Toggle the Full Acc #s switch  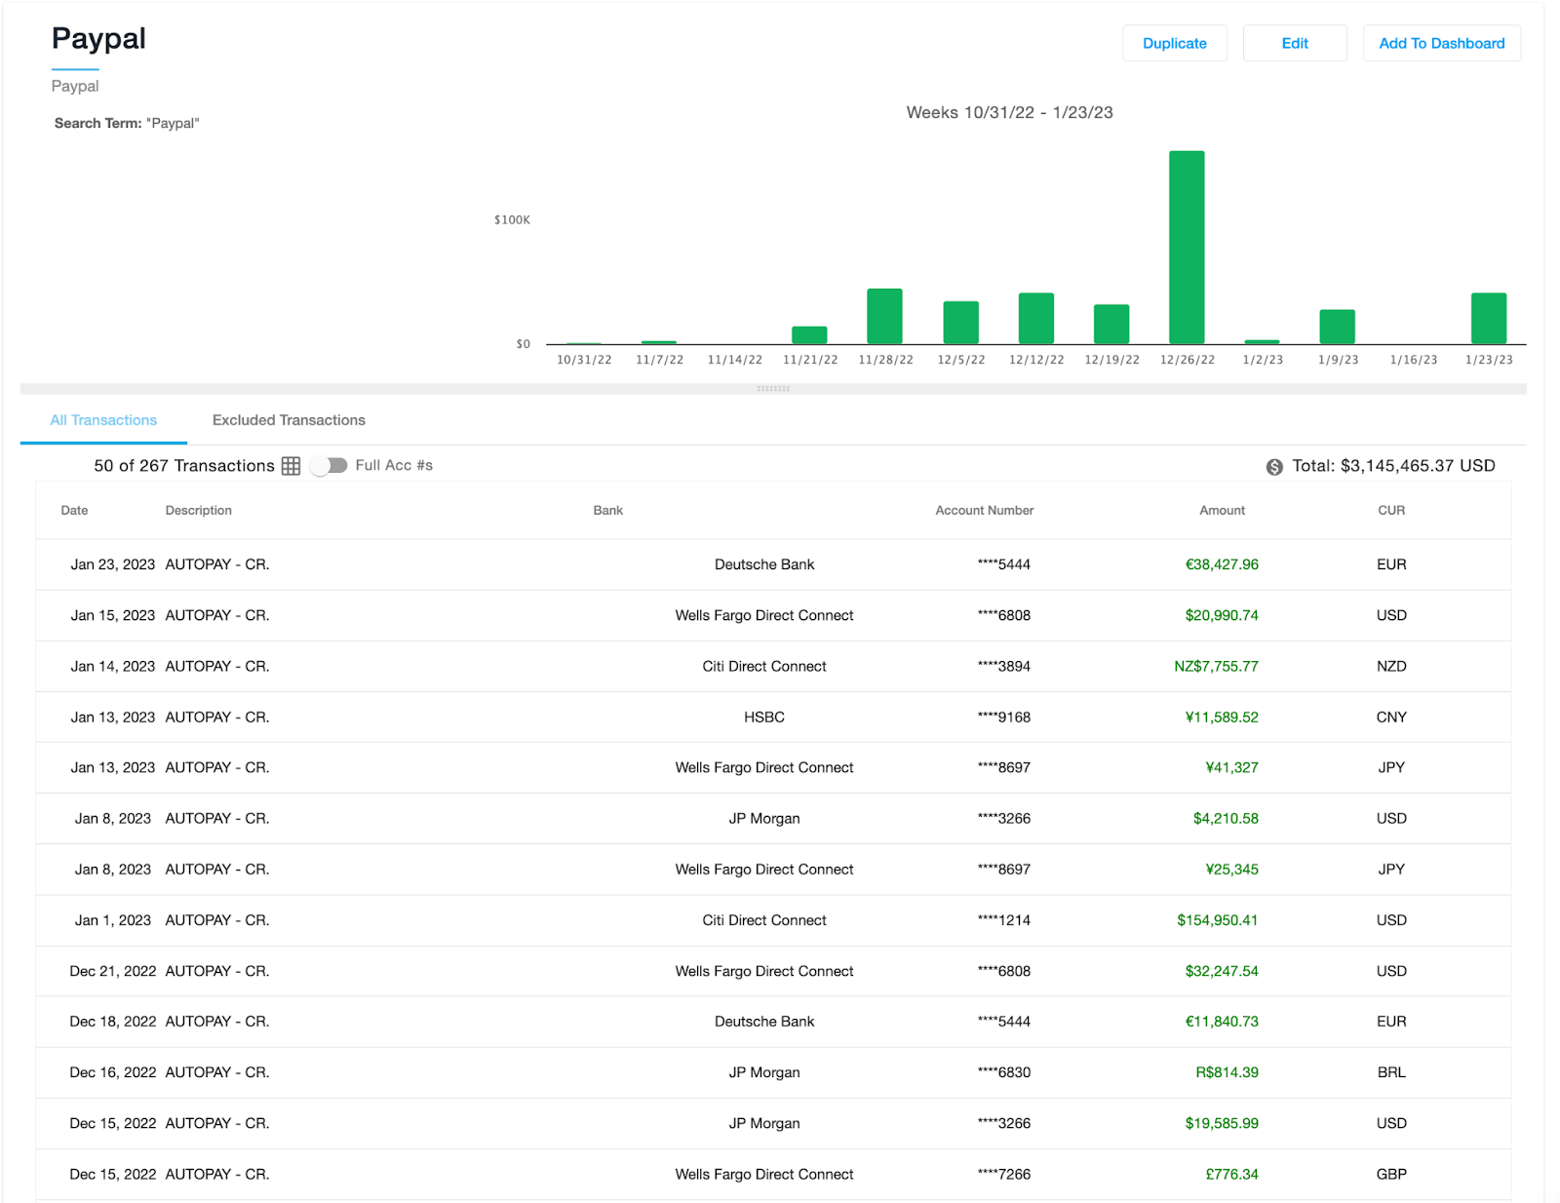[330, 466]
